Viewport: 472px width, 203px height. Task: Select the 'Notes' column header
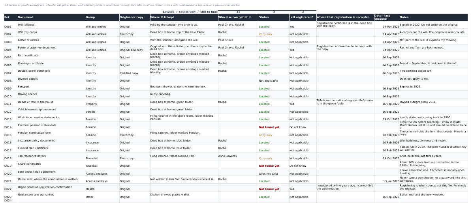point(434,17)
